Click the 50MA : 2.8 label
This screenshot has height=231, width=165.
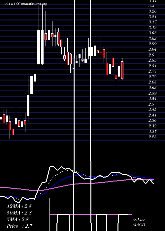19,213
